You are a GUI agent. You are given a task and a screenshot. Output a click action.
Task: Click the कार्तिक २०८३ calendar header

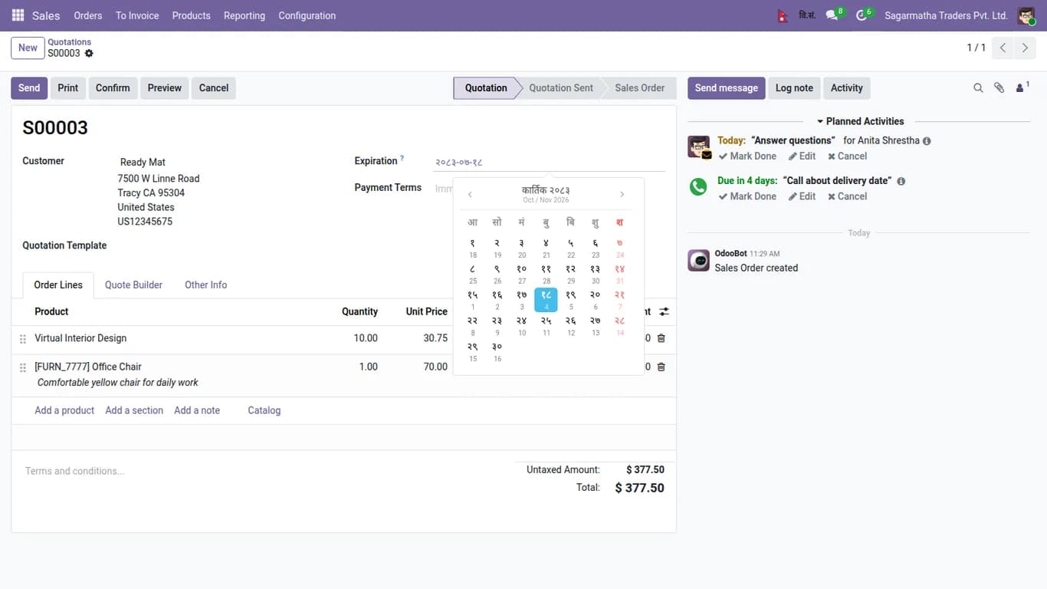546,190
